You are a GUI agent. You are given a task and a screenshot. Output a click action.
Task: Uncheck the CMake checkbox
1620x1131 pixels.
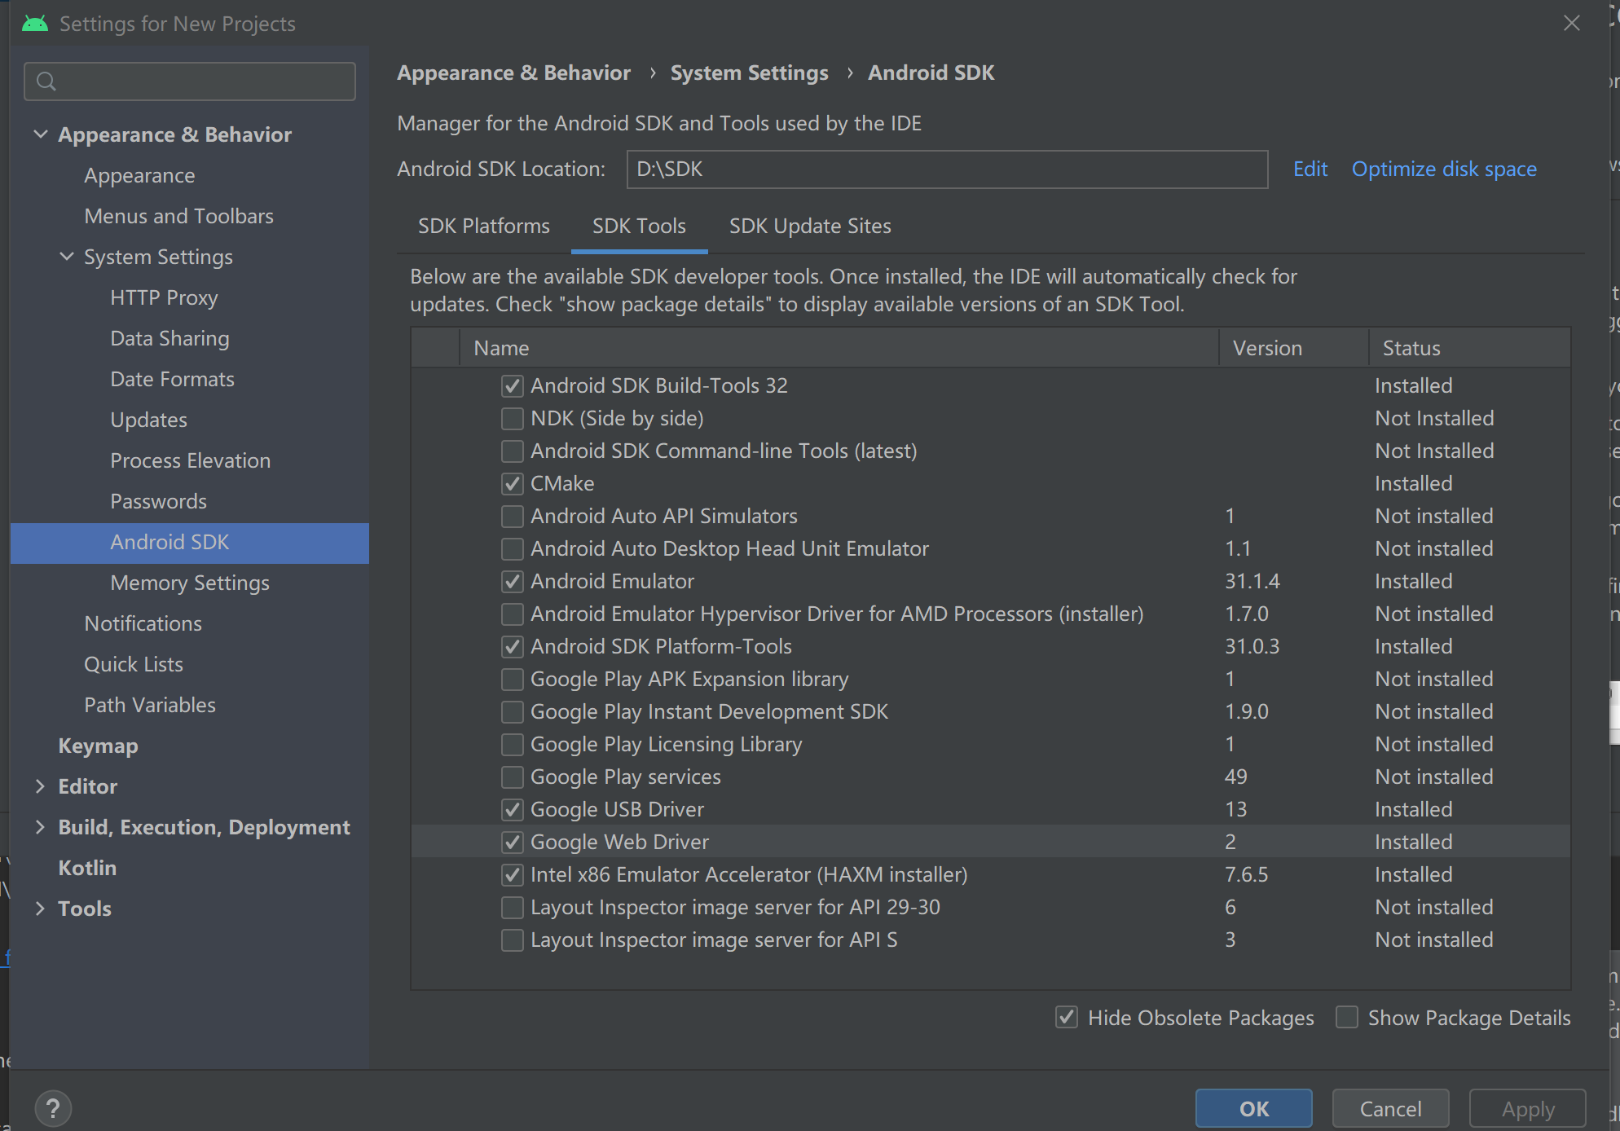512,483
